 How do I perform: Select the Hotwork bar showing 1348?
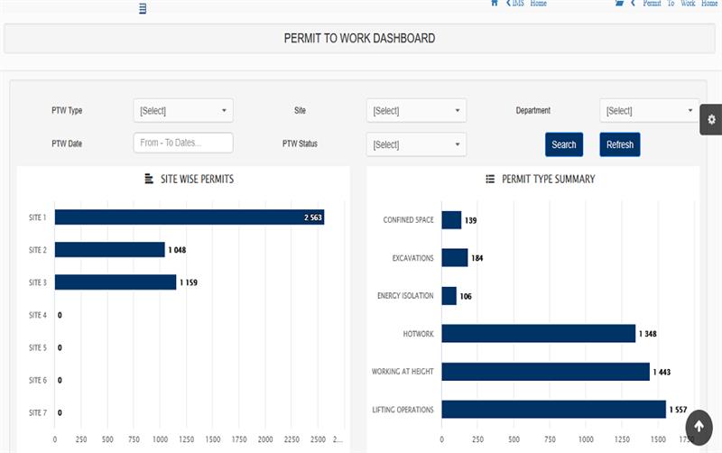(538, 333)
